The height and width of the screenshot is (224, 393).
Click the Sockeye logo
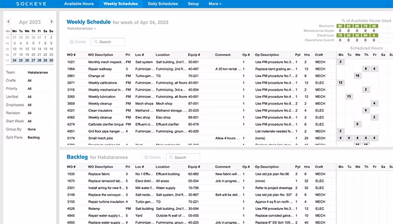click(x=31, y=4)
